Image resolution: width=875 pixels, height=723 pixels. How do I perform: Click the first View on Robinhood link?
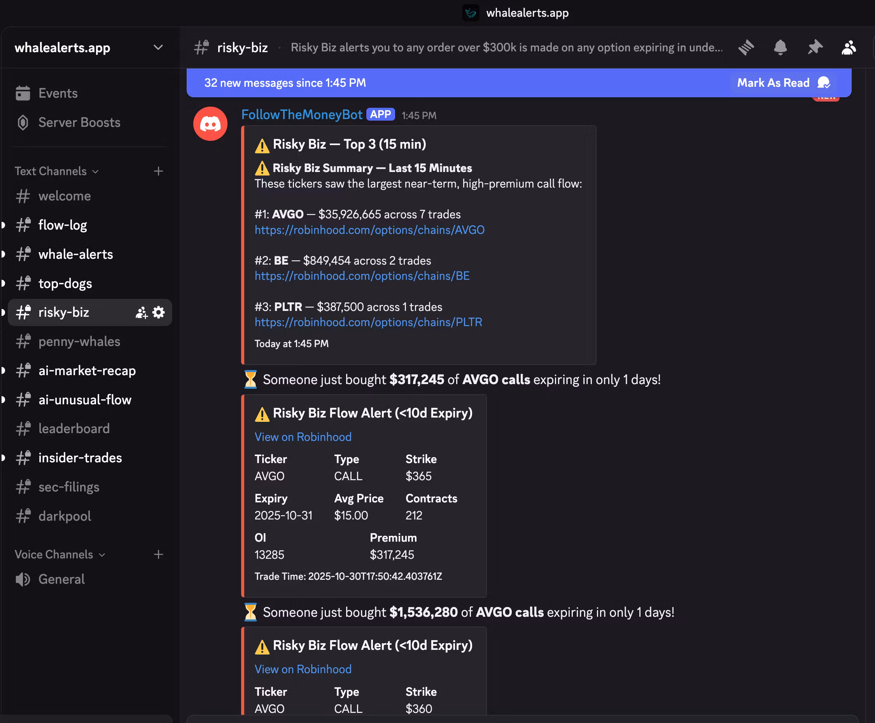[303, 437]
